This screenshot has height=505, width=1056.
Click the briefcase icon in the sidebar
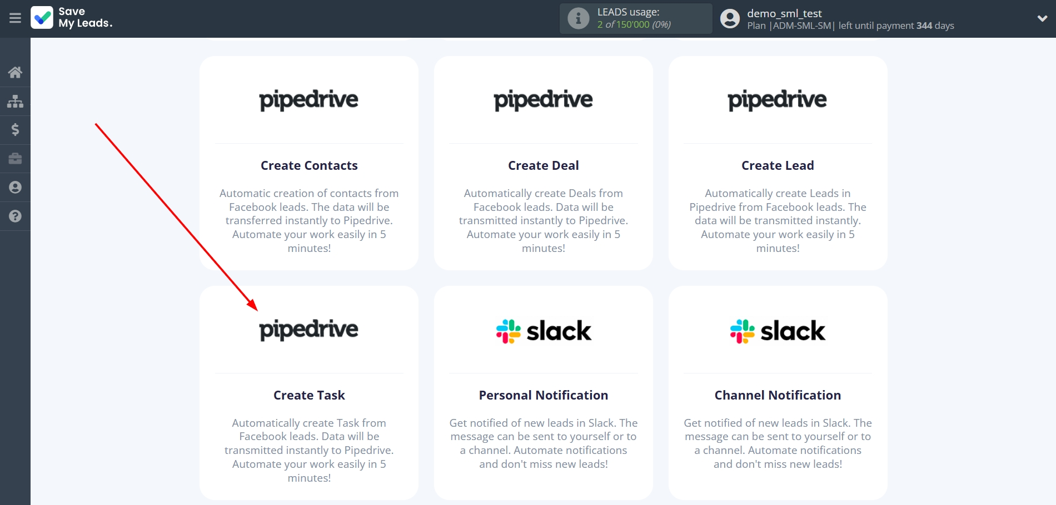[15, 159]
